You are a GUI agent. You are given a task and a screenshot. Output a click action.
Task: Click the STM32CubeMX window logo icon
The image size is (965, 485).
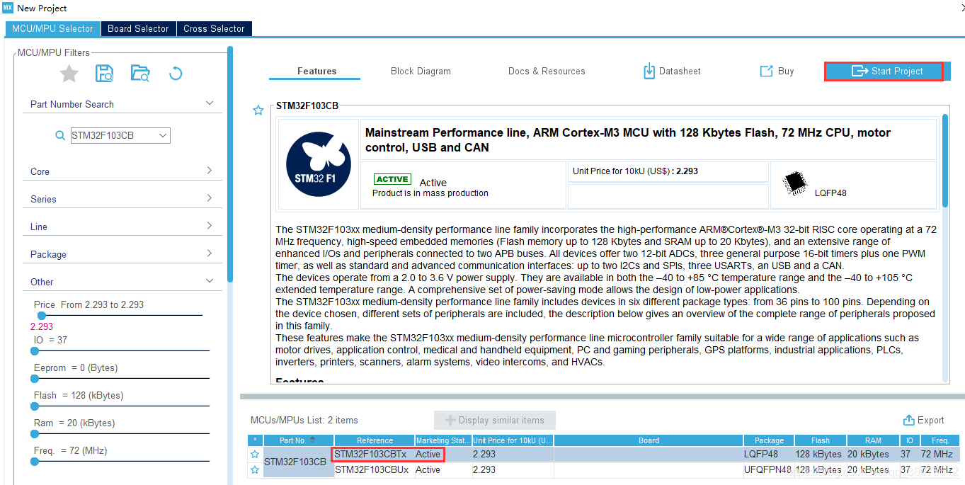pos(8,8)
